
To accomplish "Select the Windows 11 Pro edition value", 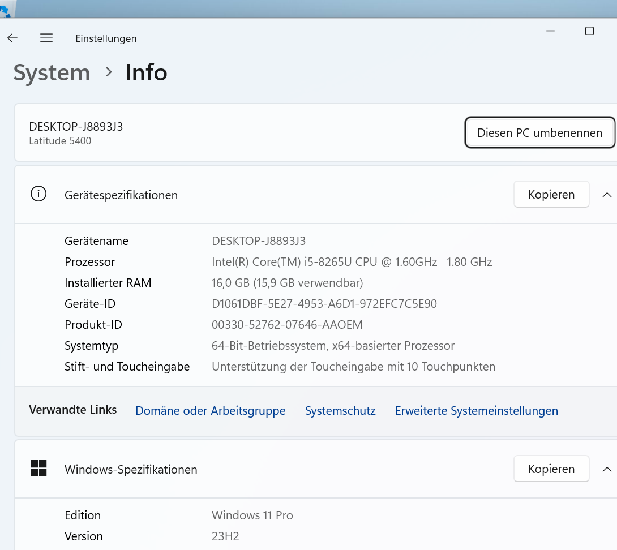I will coord(252,515).
